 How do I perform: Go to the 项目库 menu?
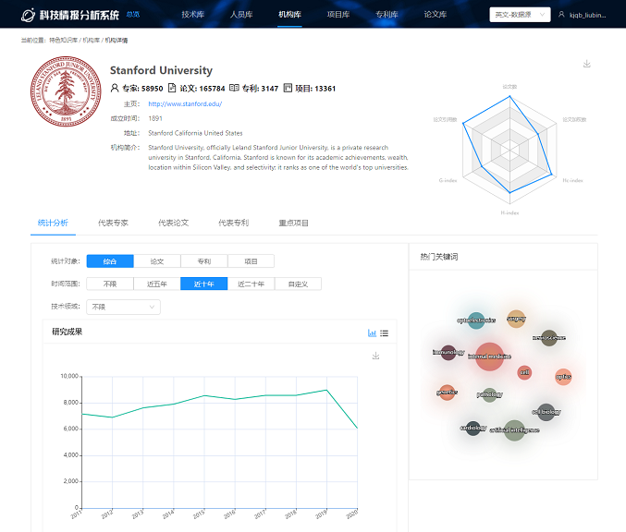338,15
